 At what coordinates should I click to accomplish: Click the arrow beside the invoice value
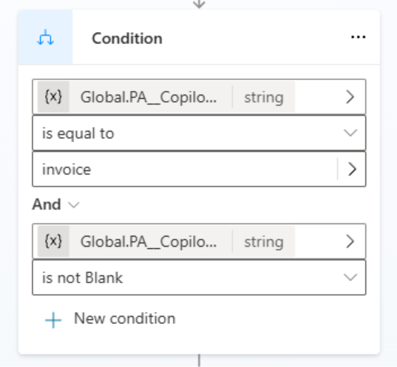pyautogui.click(x=352, y=169)
